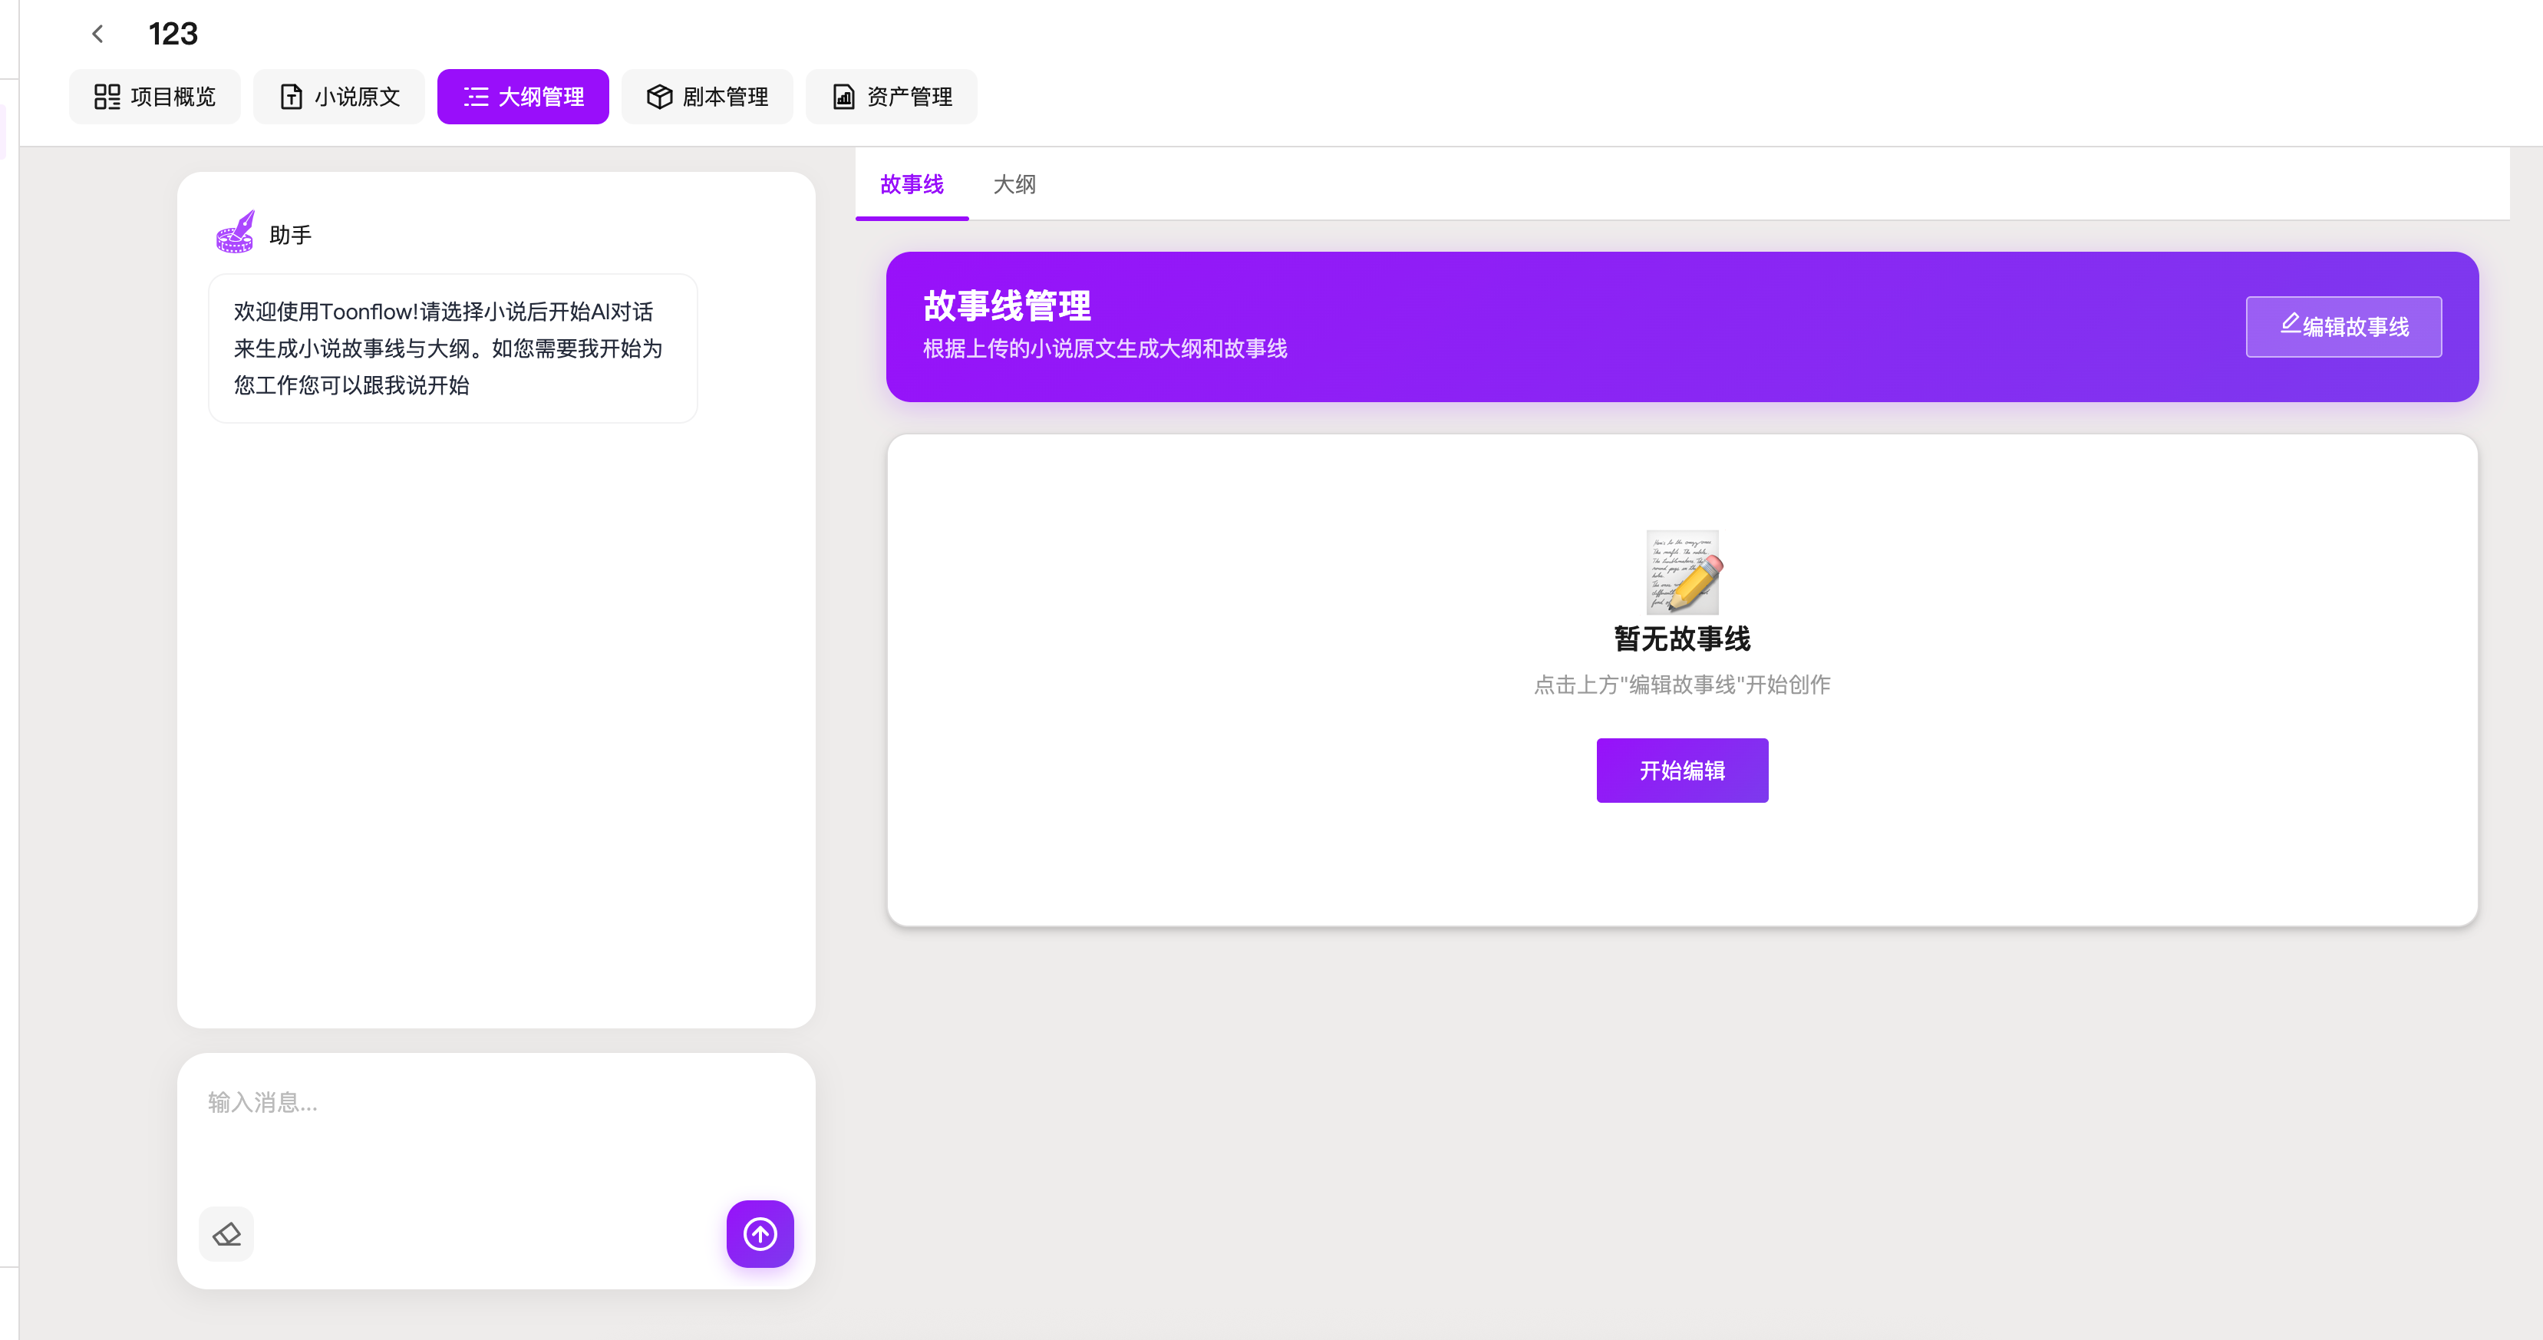Select the 故事线 tab
This screenshot has width=2543, height=1340.
[910, 185]
